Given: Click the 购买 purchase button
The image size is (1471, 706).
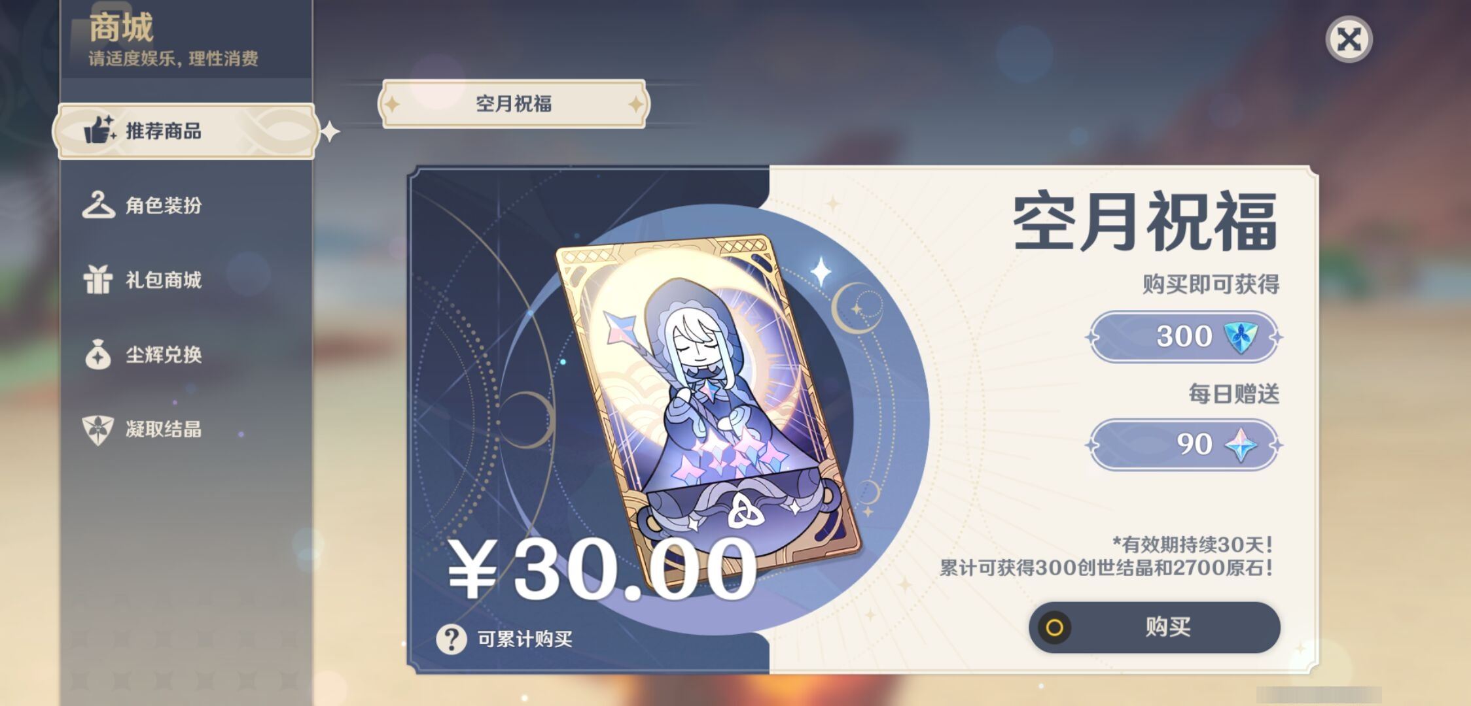Looking at the screenshot, I should pyautogui.click(x=1154, y=628).
